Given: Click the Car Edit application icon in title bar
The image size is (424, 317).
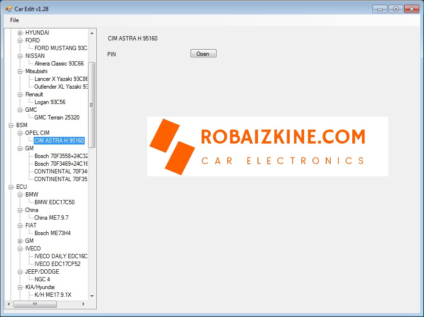Looking at the screenshot, I should click(x=8, y=9).
